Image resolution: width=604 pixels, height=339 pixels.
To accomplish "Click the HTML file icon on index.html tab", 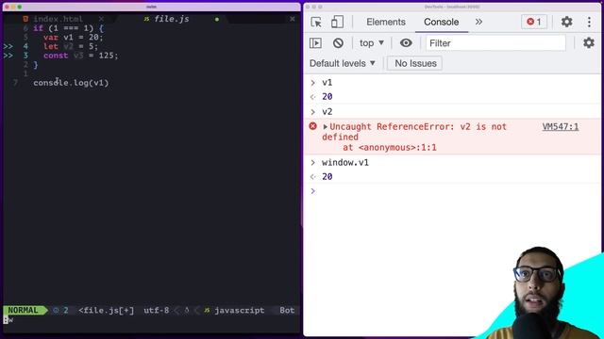I will coord(25,19).
